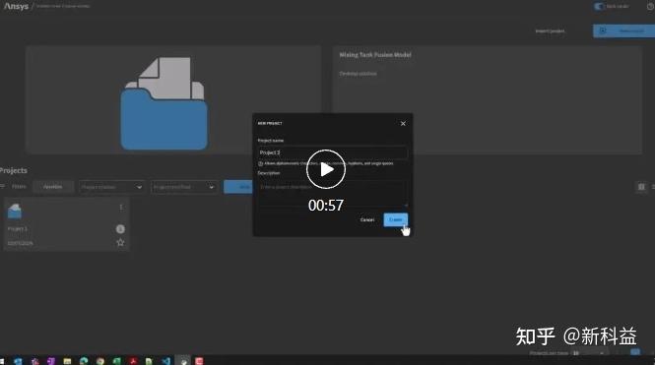Click the project Description text area
This screenshot has width=655, height=365.
tap(333, 193)
